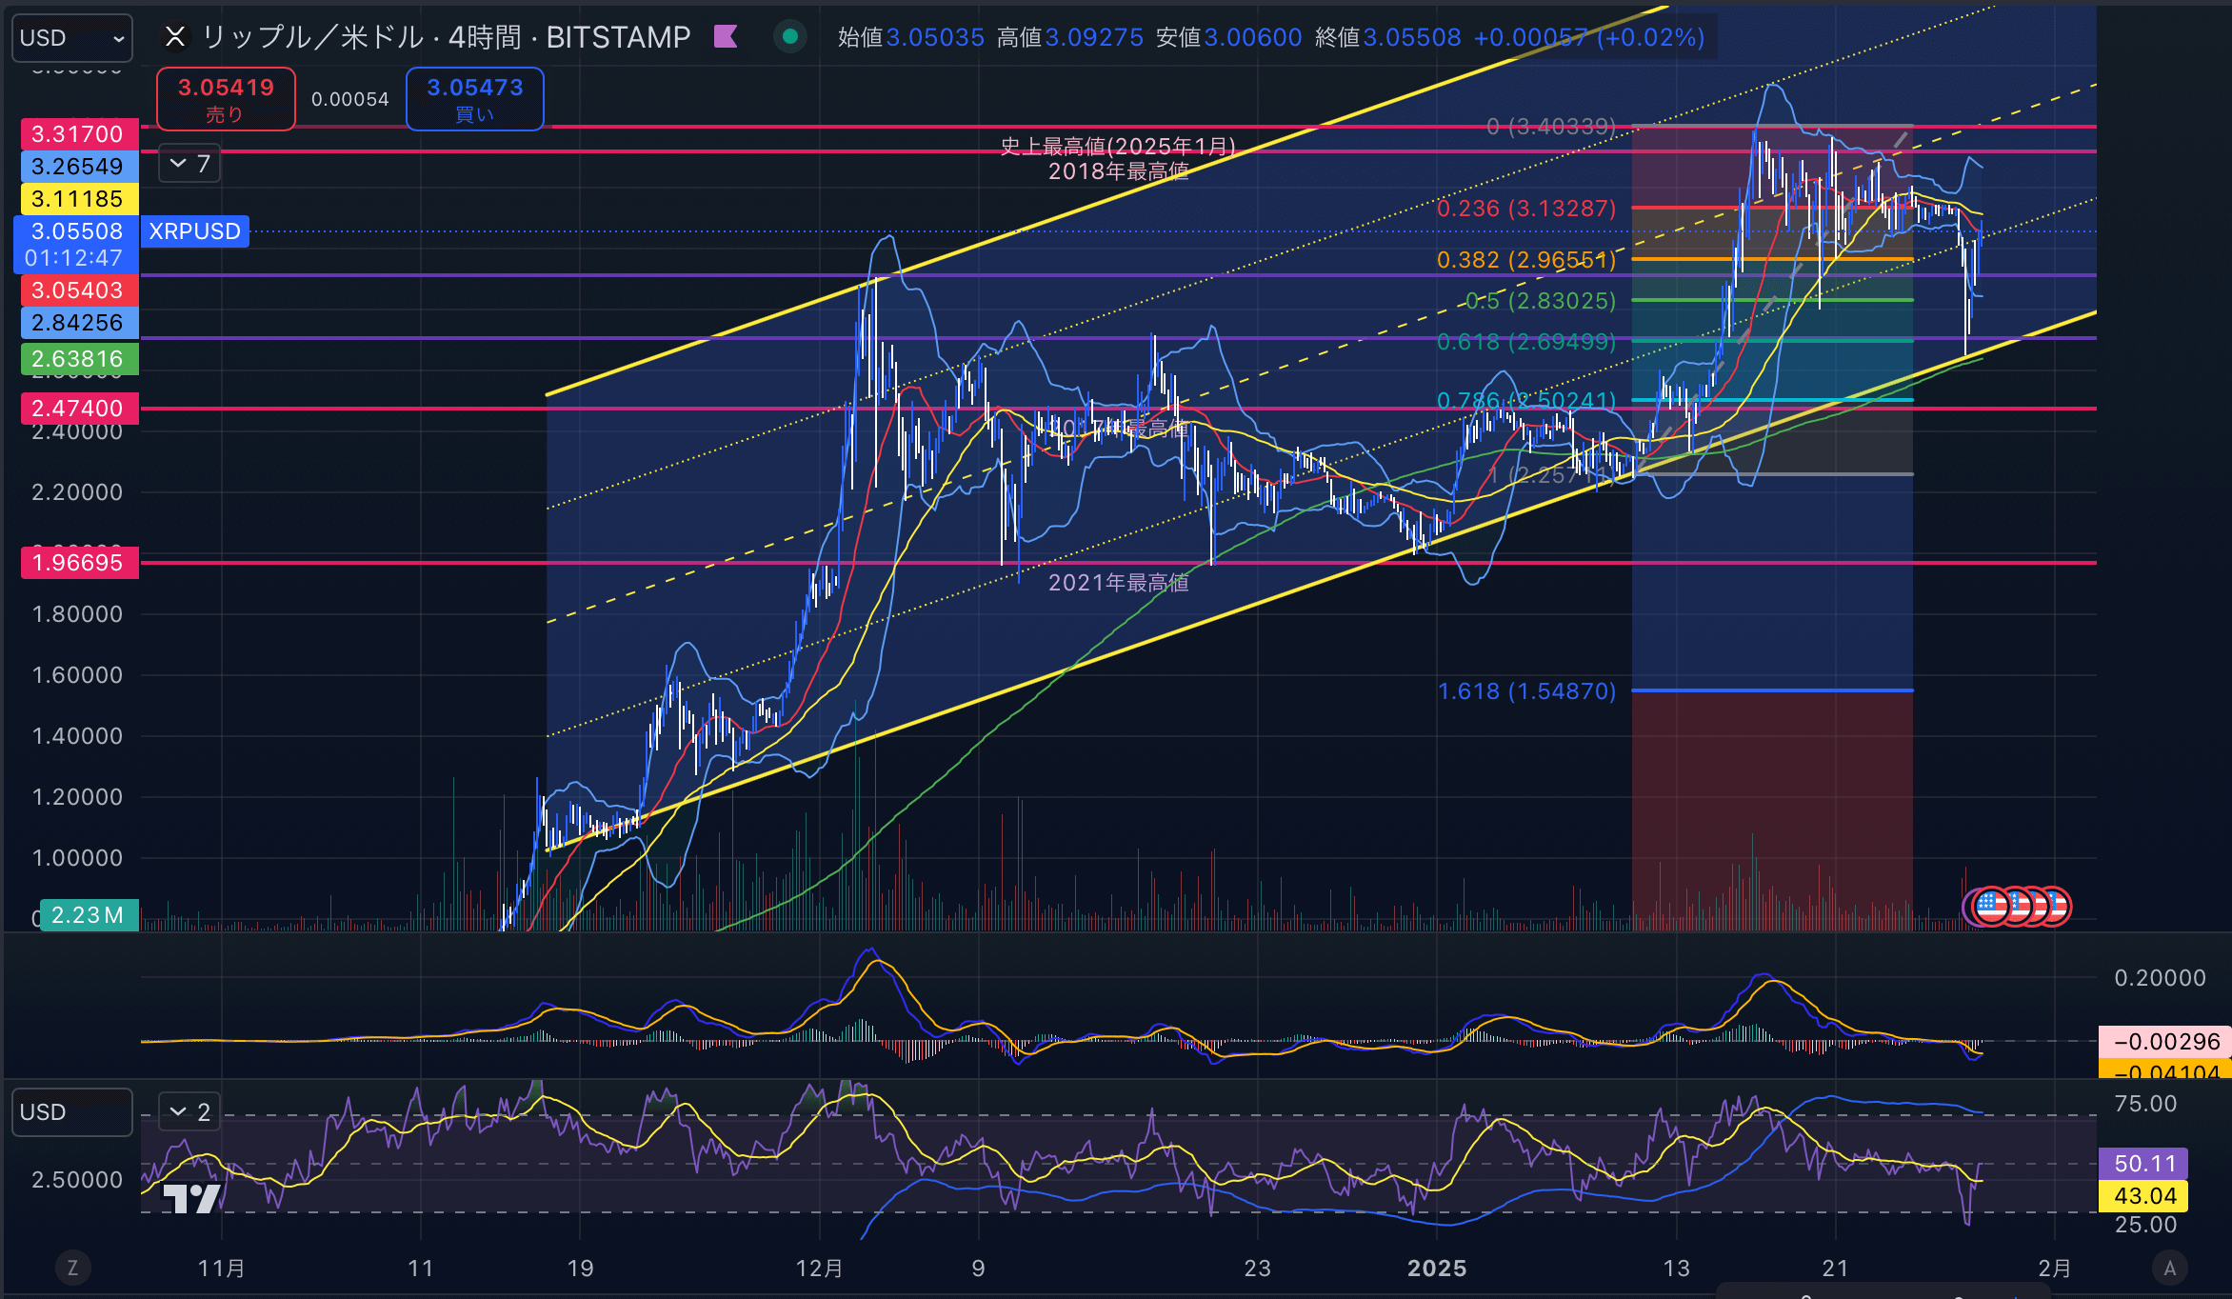Select the Fibonacci 0.5 (2.83025) level label
Image resolution: width=2232 pixels, height=1299 pixels.
pyautogui.click(x=1540, y=301)
